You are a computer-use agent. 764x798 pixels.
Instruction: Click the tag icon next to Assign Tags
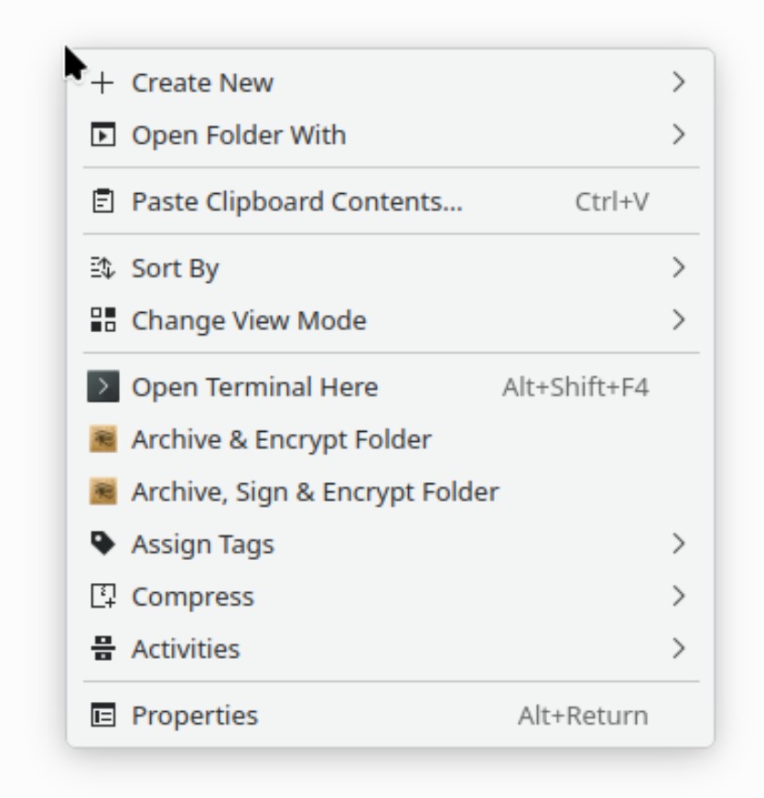click(103, 544)
